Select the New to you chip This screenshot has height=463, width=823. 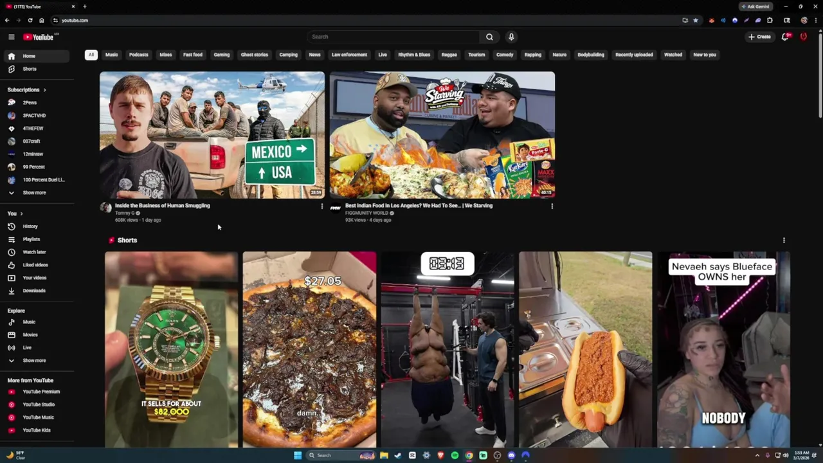[x=705, y=55]
